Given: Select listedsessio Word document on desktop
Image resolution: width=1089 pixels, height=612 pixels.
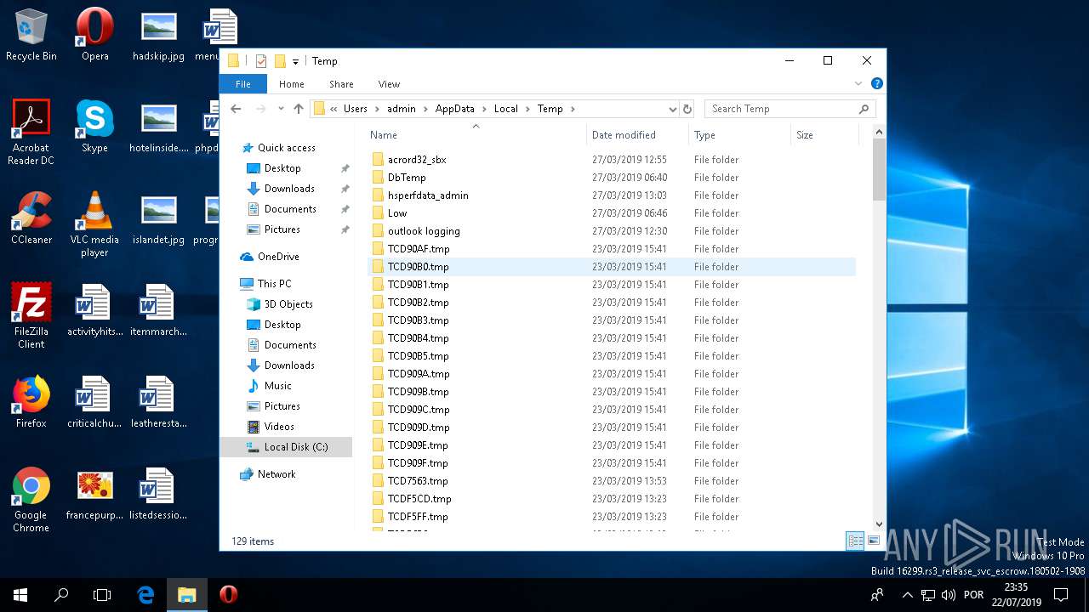Looking at the screenshot, I should [158, 494].
